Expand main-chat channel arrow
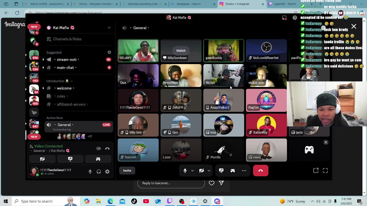 tap(43, 68)
